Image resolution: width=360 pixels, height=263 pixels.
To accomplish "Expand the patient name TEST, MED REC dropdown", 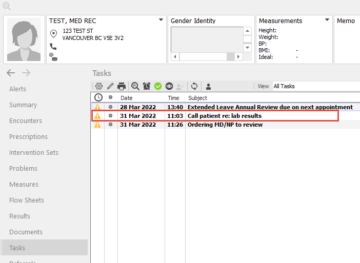I will coord(161,21).
